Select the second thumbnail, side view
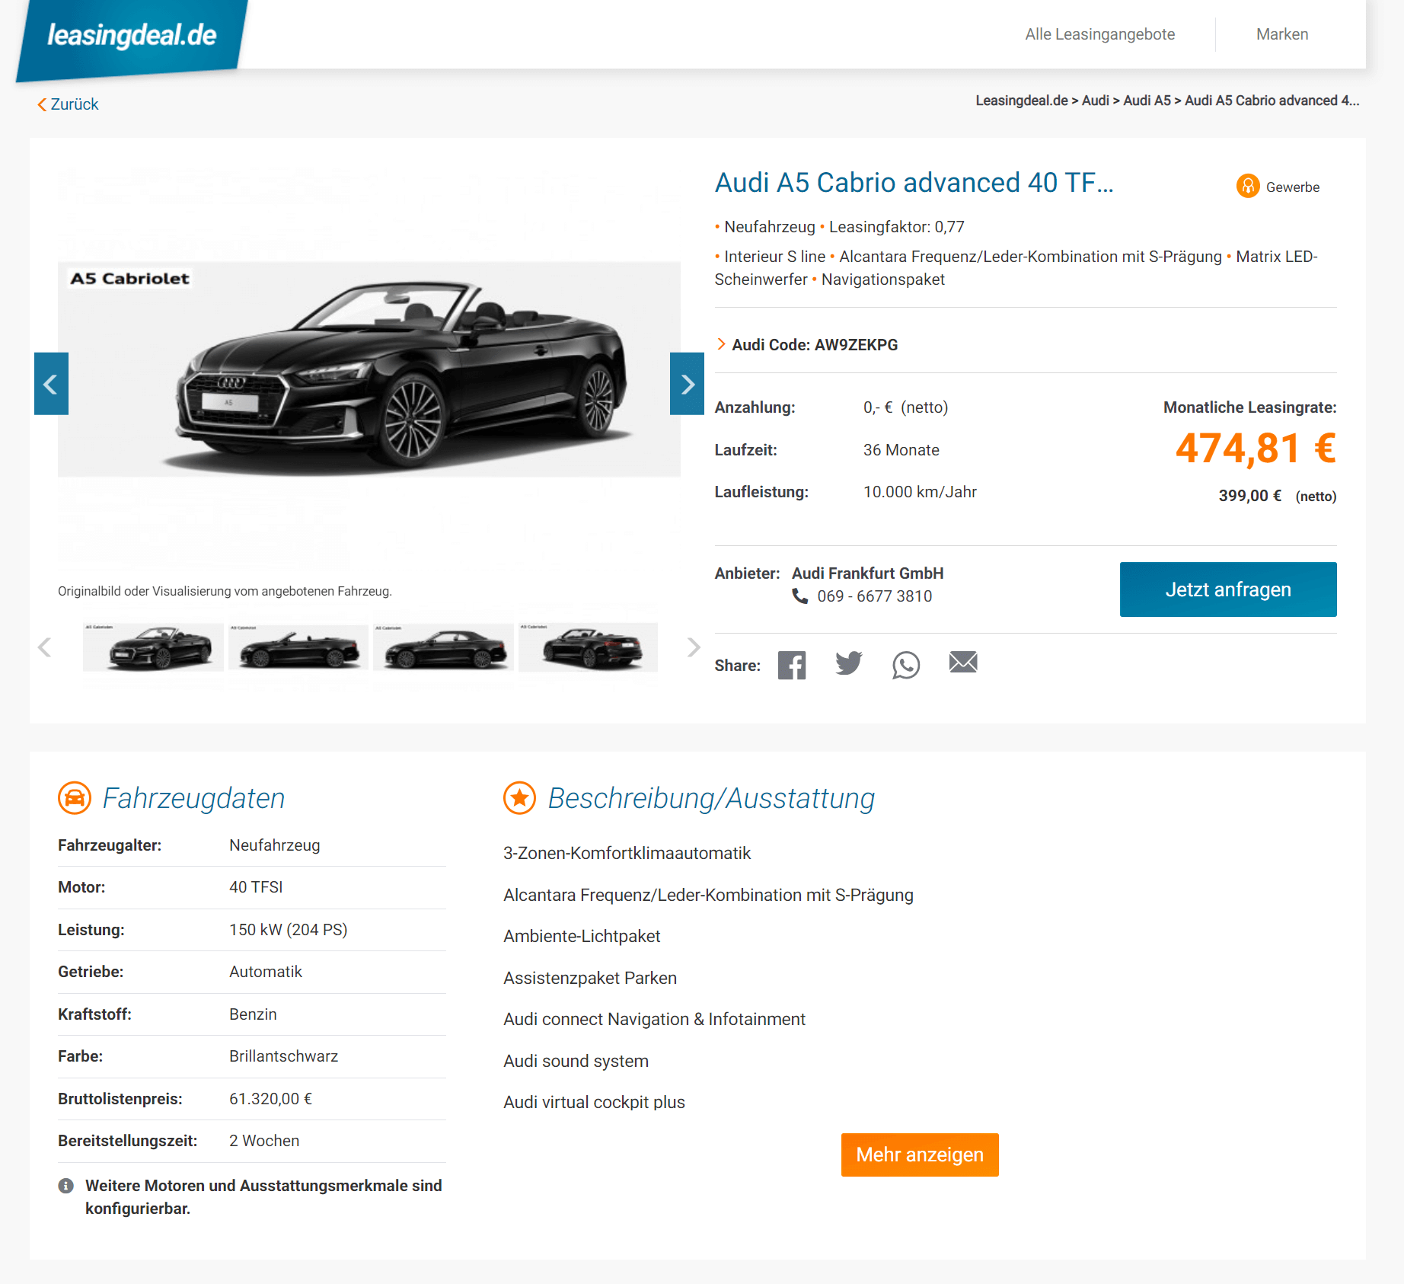 [298, 647]
